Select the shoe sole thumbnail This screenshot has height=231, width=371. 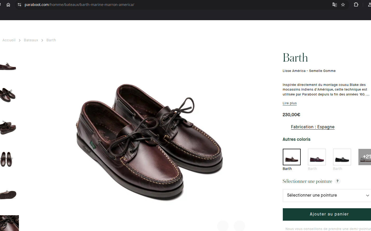point(8,195)
